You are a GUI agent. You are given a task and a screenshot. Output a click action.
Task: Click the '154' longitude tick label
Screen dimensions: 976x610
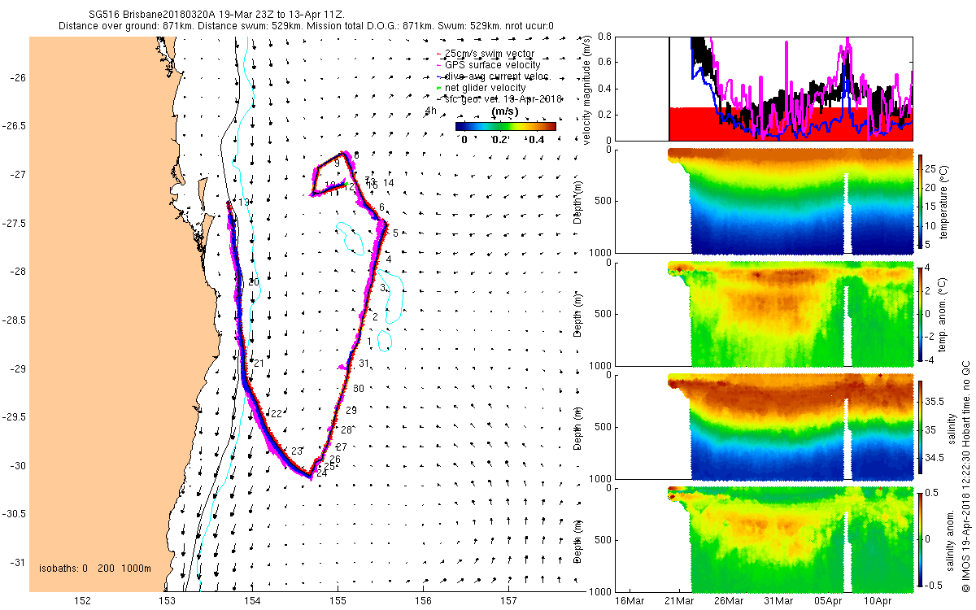pos(253,601)
